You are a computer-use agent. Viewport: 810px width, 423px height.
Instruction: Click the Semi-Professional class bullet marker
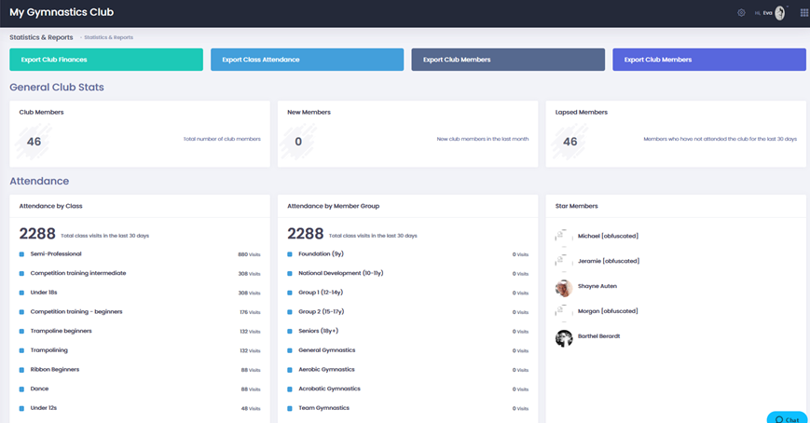click(x=22, y=254)
